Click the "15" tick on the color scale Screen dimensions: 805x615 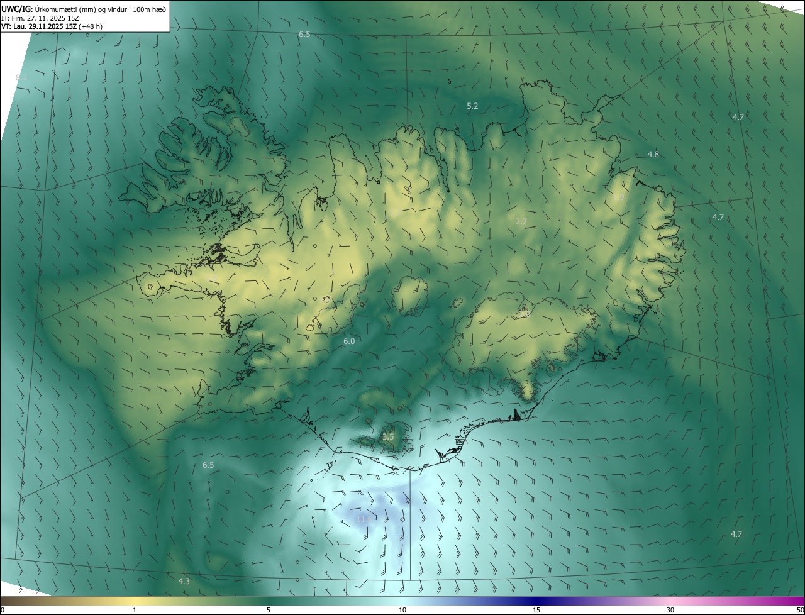[536, 610]
